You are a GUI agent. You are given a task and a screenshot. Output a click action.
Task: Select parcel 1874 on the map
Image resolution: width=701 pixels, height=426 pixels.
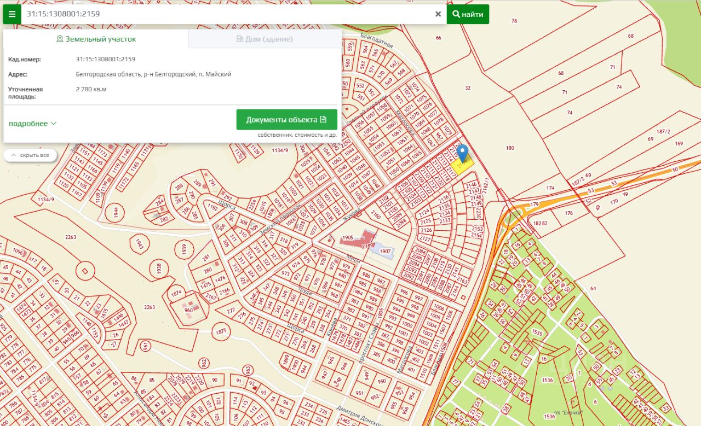click(x=176, y=293)
